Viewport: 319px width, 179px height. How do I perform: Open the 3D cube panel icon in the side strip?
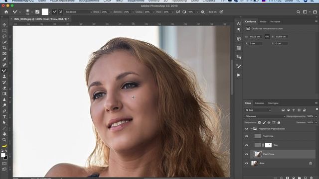[x=239, y=39]
